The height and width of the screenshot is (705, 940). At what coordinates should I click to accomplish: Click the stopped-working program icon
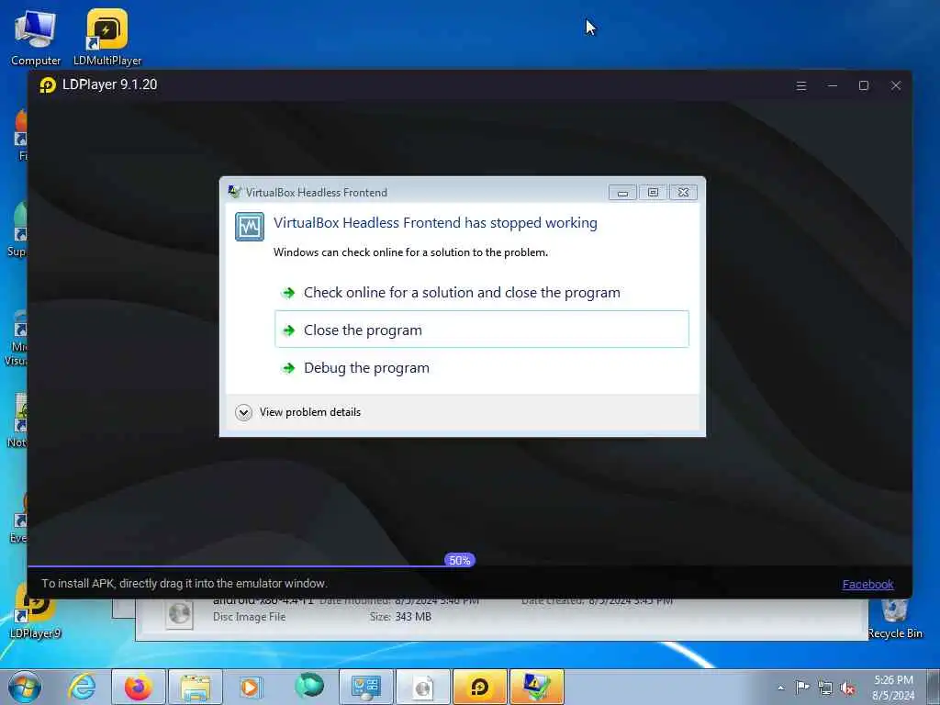click(250, 227)
